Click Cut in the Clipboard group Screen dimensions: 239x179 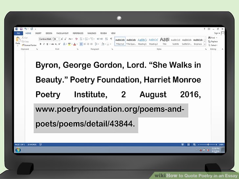(25, 38)
